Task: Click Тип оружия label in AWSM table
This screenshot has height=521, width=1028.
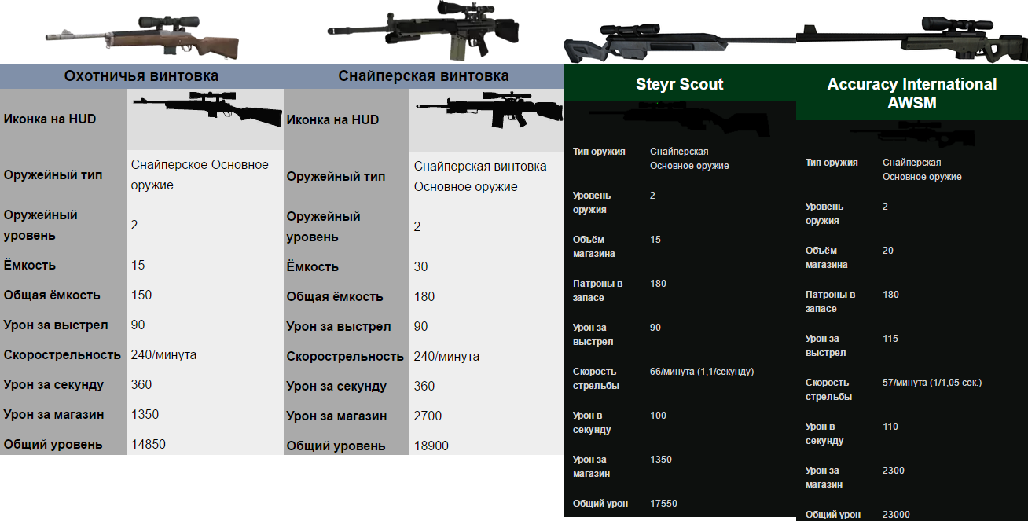Action: coord(832,162)
